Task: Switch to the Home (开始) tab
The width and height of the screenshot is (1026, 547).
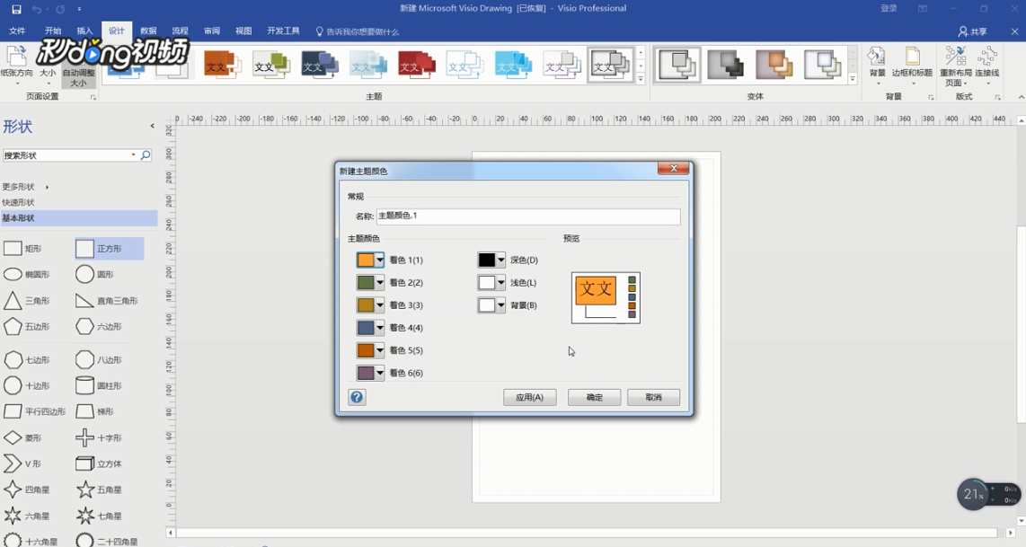Action: 53,31
